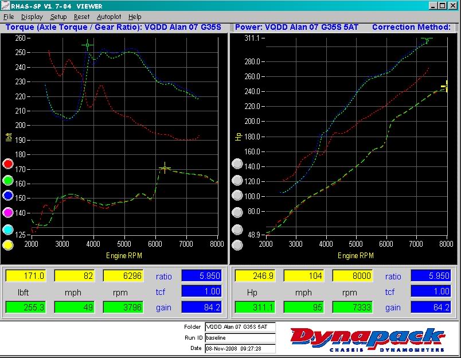
Task: Select the yellow 246.9 Hp value field
Action: click(255, 275)
